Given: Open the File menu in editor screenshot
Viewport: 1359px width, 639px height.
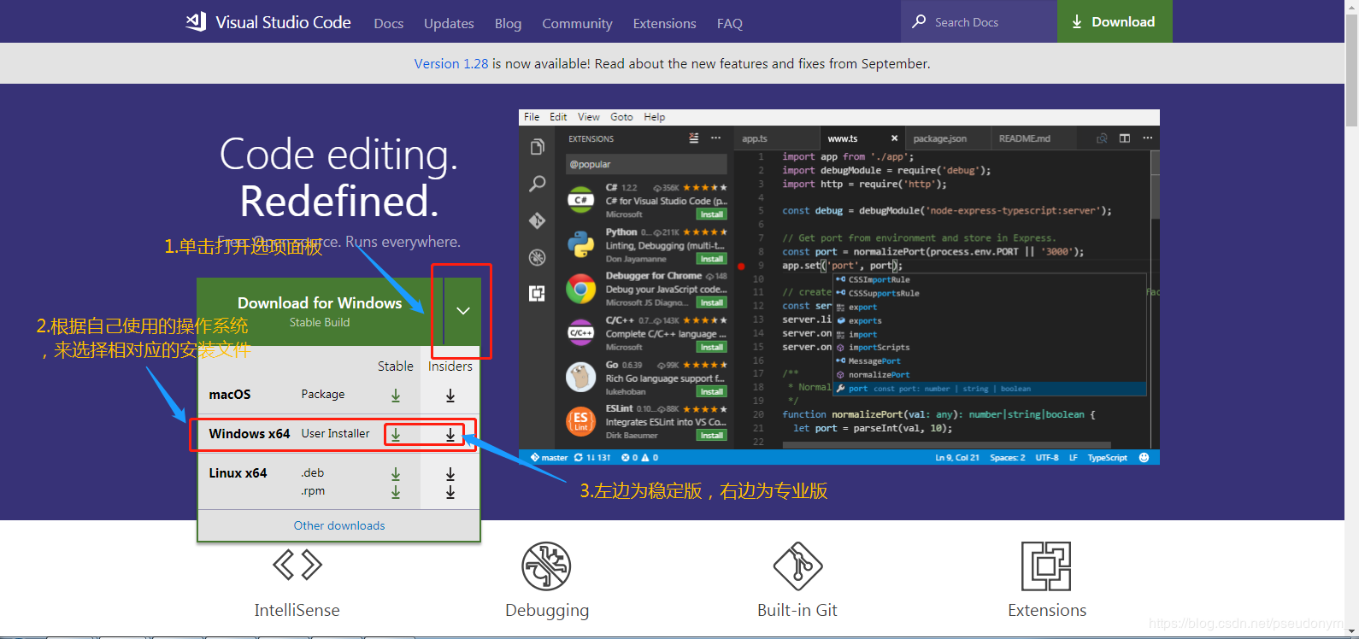Looking at the screenshot, I should [x=532, y=117].
